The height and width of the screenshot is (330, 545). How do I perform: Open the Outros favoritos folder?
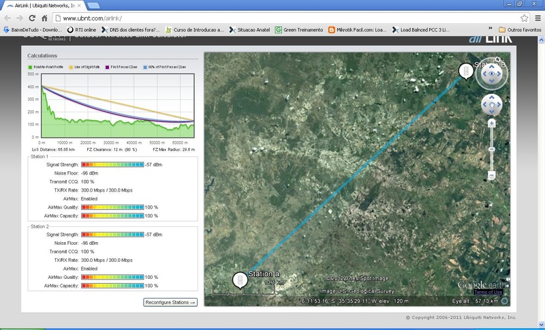click(x=520, y=30)
